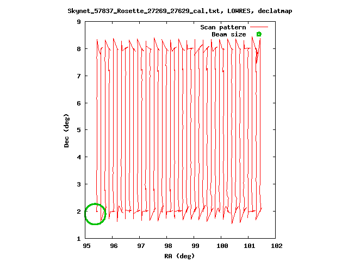The height and width of the screenshot is (261, 348).
Task: Click the green beam marker in legend
Action: tap(259, 34)
